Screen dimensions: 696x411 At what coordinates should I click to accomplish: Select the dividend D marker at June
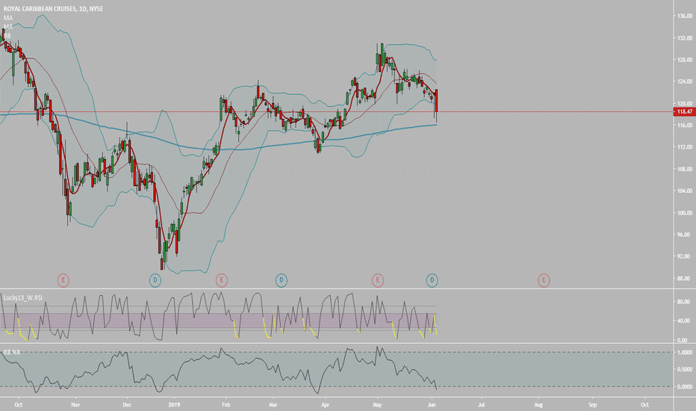(x=432, y=280)
